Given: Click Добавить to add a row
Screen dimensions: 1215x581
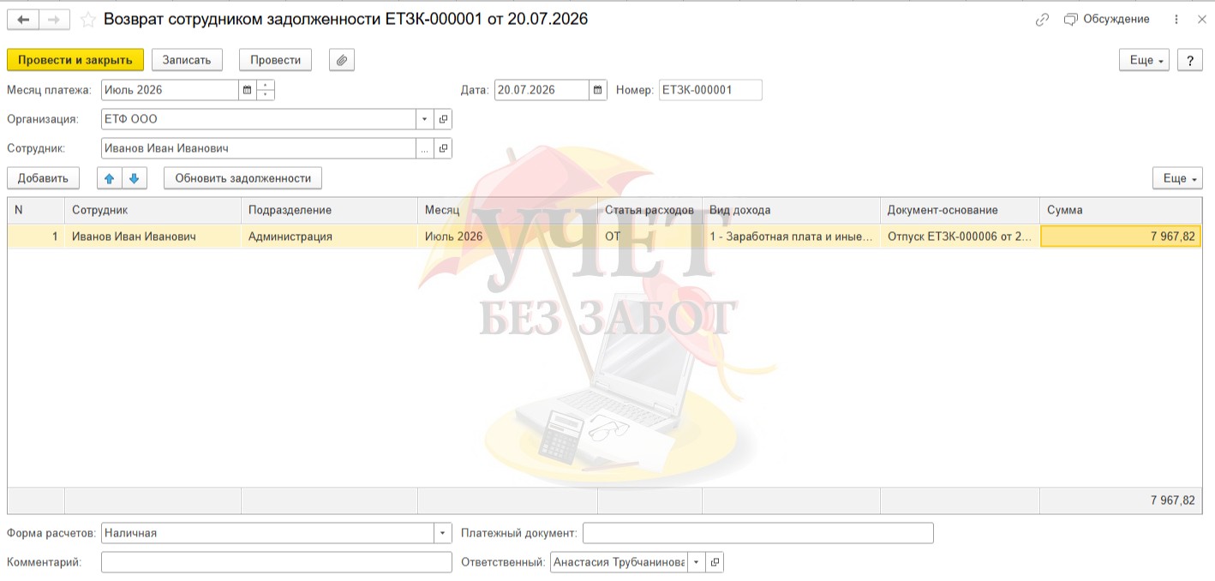Looking at the screenshot, I should pyautogui.click(x=43, y=178).
